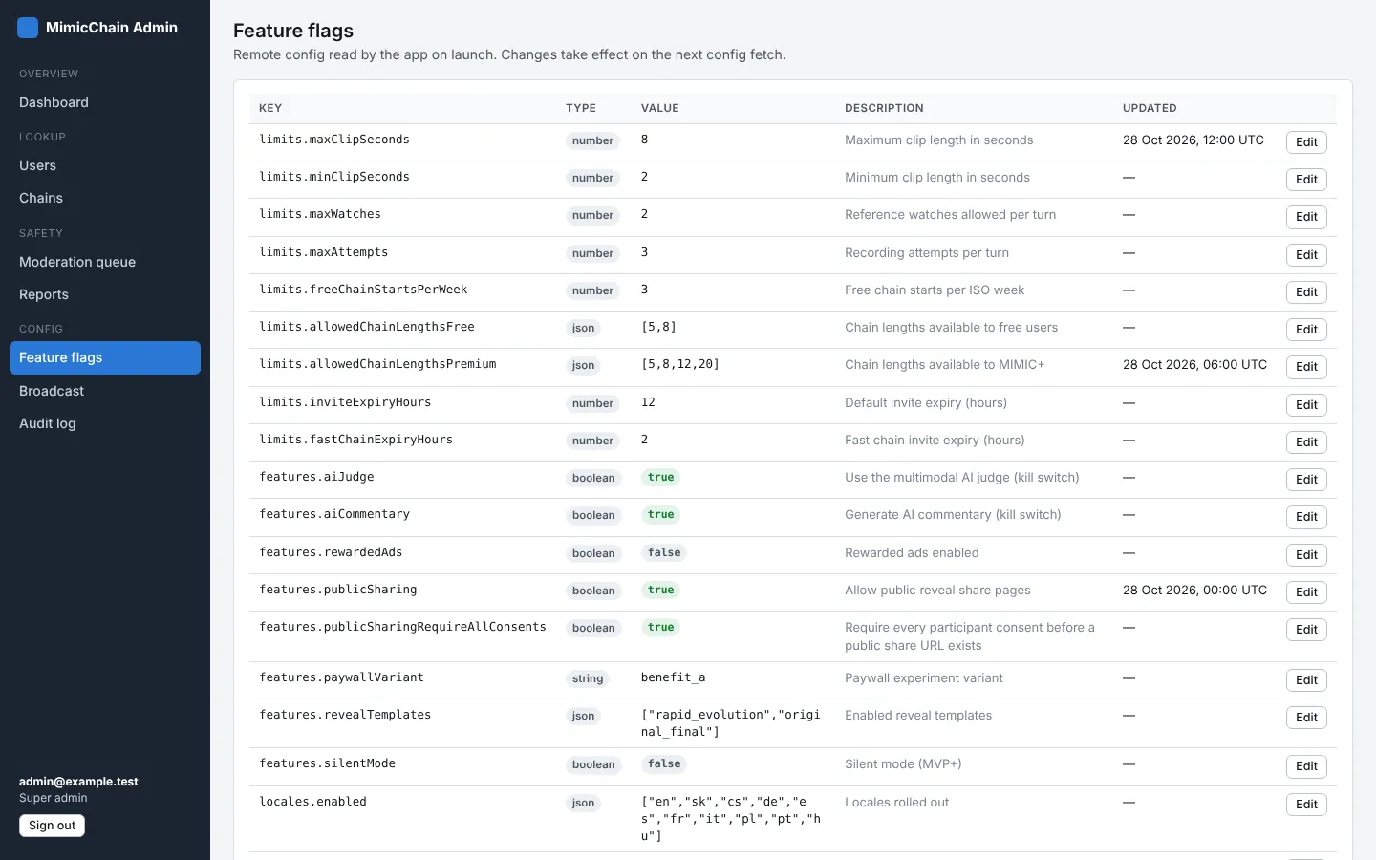Click the features.silentMode key name
This screenshot has width=1376, height=860.
(328, 763)
